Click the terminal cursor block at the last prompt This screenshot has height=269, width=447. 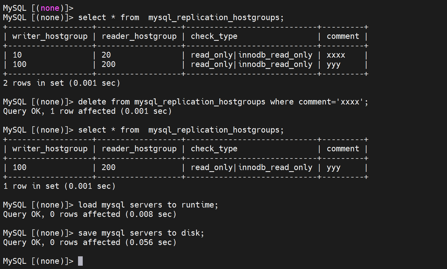pos(80,261)
